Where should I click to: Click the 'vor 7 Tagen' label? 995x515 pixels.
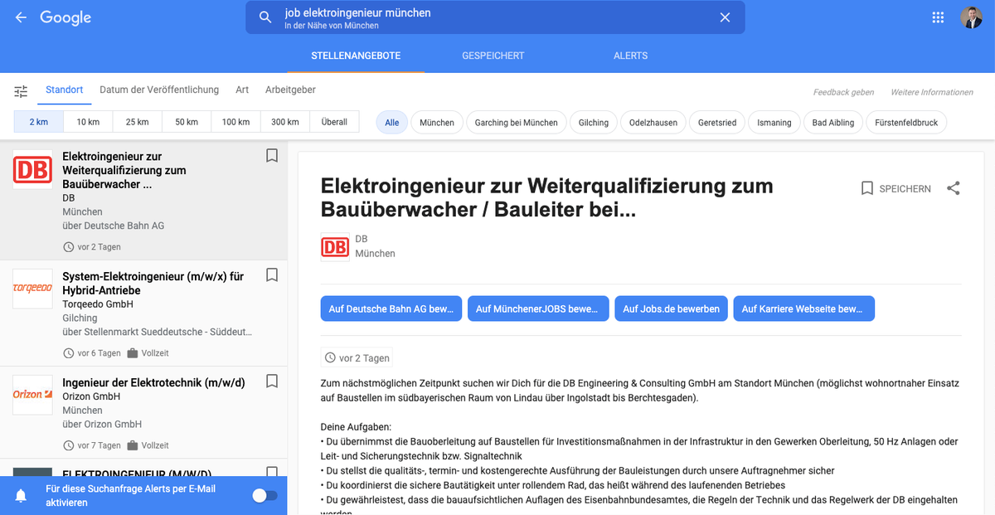99,445
